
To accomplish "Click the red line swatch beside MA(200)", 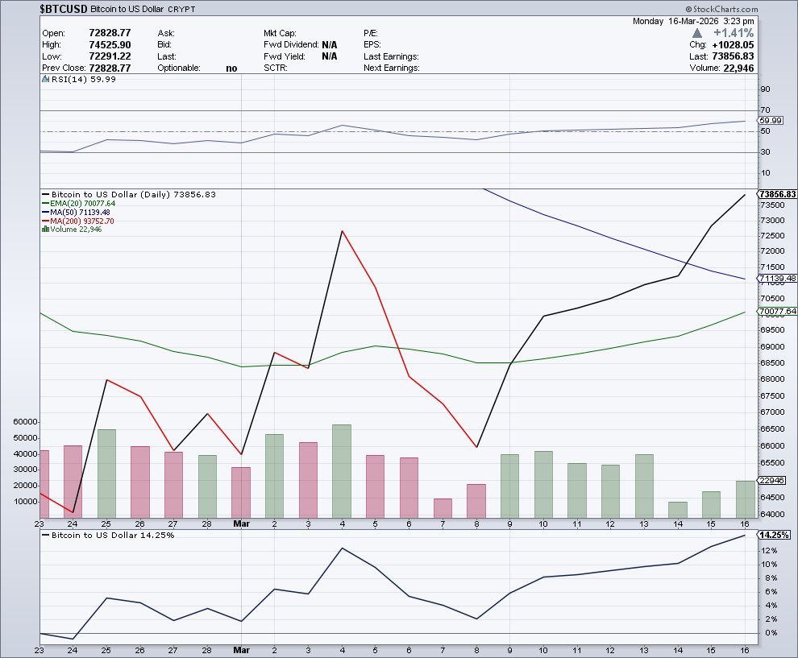I will coord(46,221).
